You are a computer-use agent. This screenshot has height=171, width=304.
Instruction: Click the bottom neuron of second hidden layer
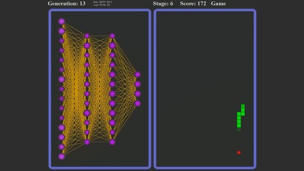coord(113,142)
